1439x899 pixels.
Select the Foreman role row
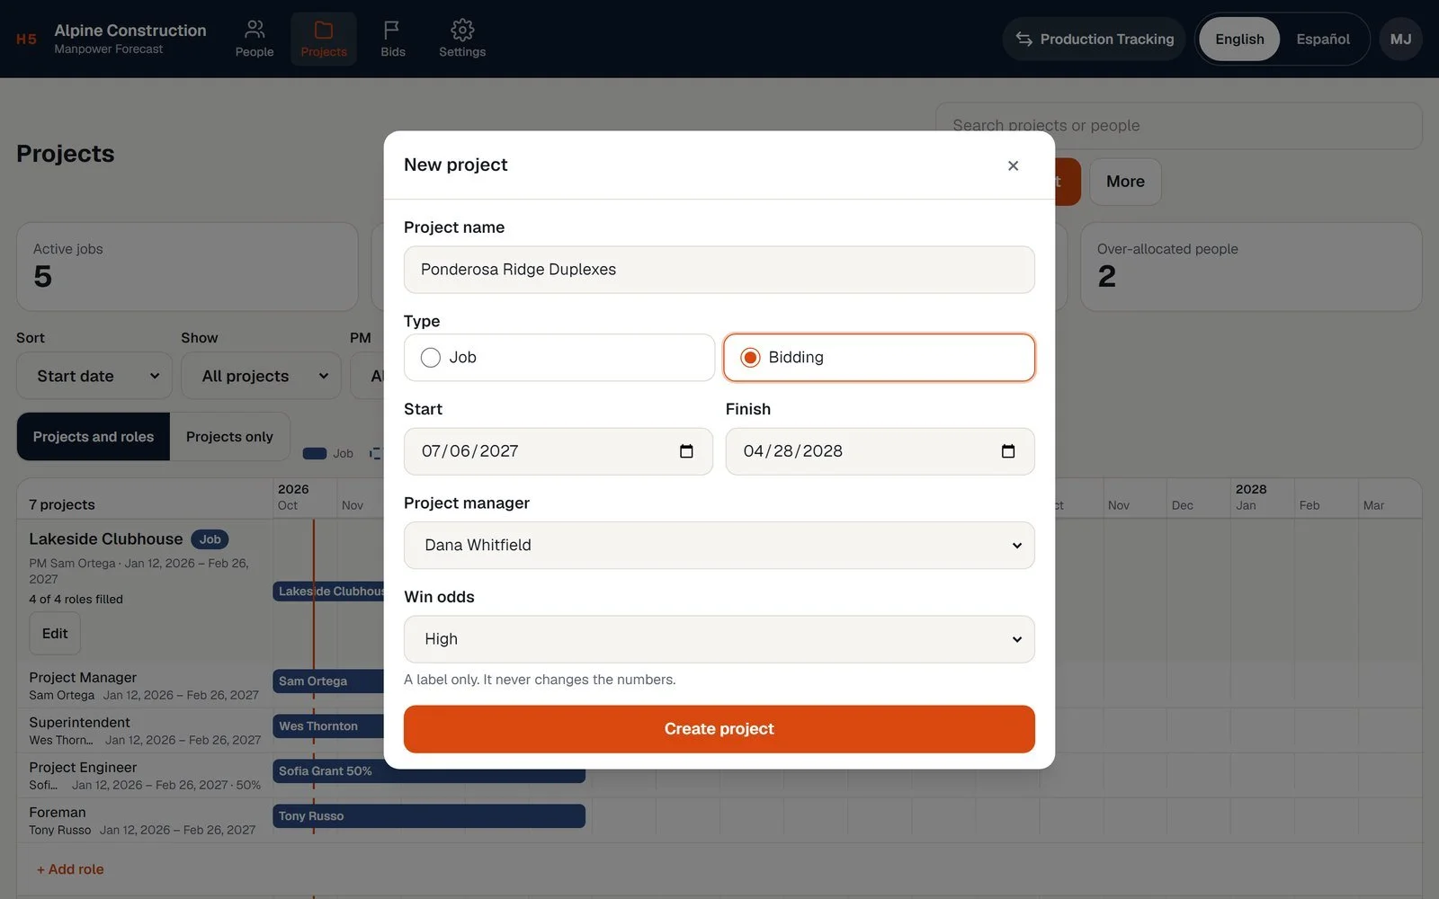144,821
